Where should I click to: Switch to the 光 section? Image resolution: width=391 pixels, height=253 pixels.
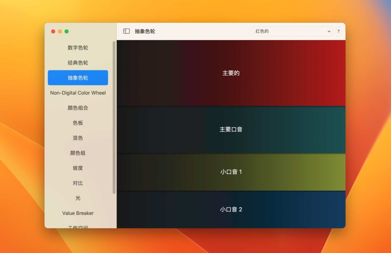(x=78, y=198)
